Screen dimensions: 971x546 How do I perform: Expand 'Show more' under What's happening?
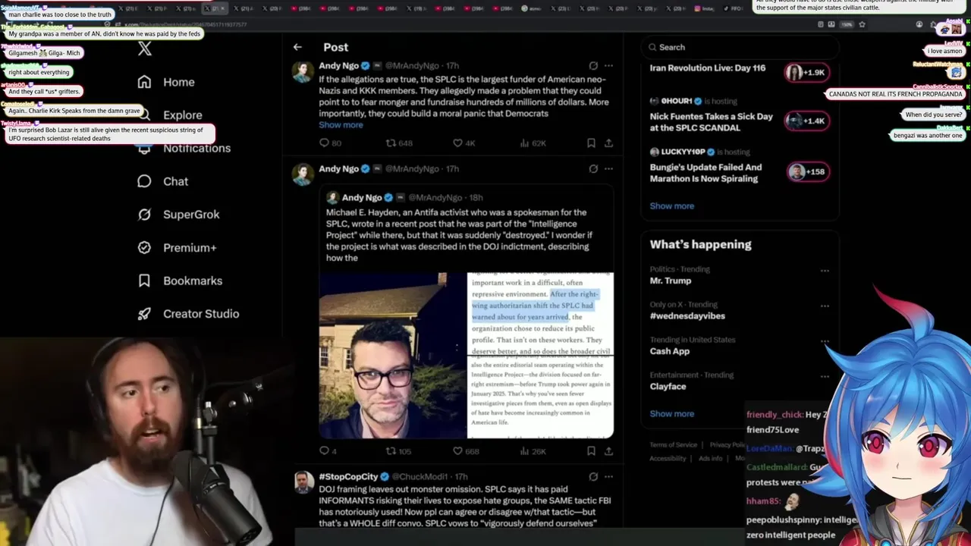[x=671, y=414]
